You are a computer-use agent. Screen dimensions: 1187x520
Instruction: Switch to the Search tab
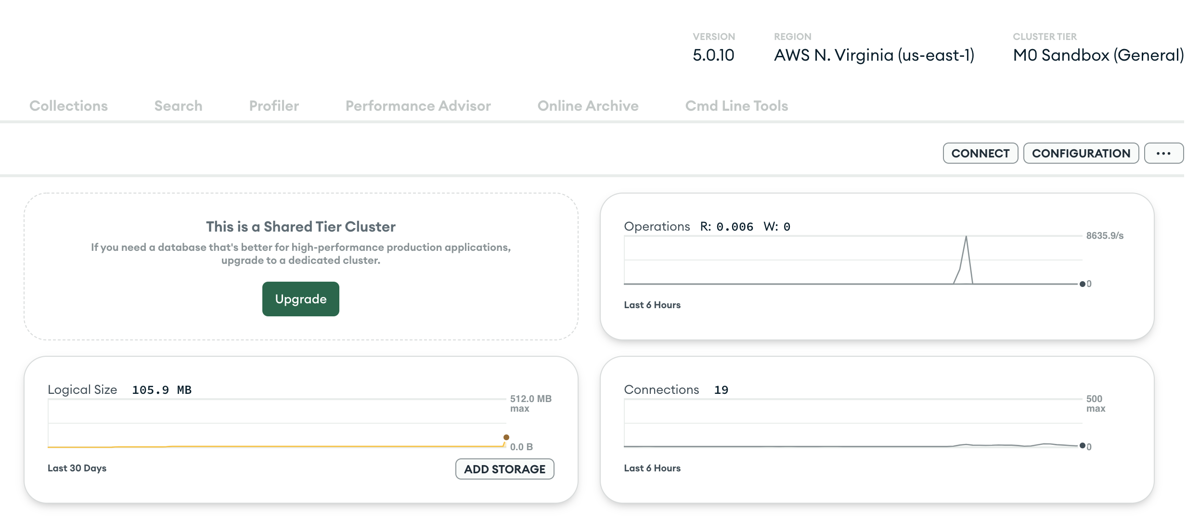178,106
